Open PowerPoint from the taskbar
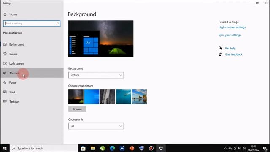This screenshot has height=152, width=270. 132,148
